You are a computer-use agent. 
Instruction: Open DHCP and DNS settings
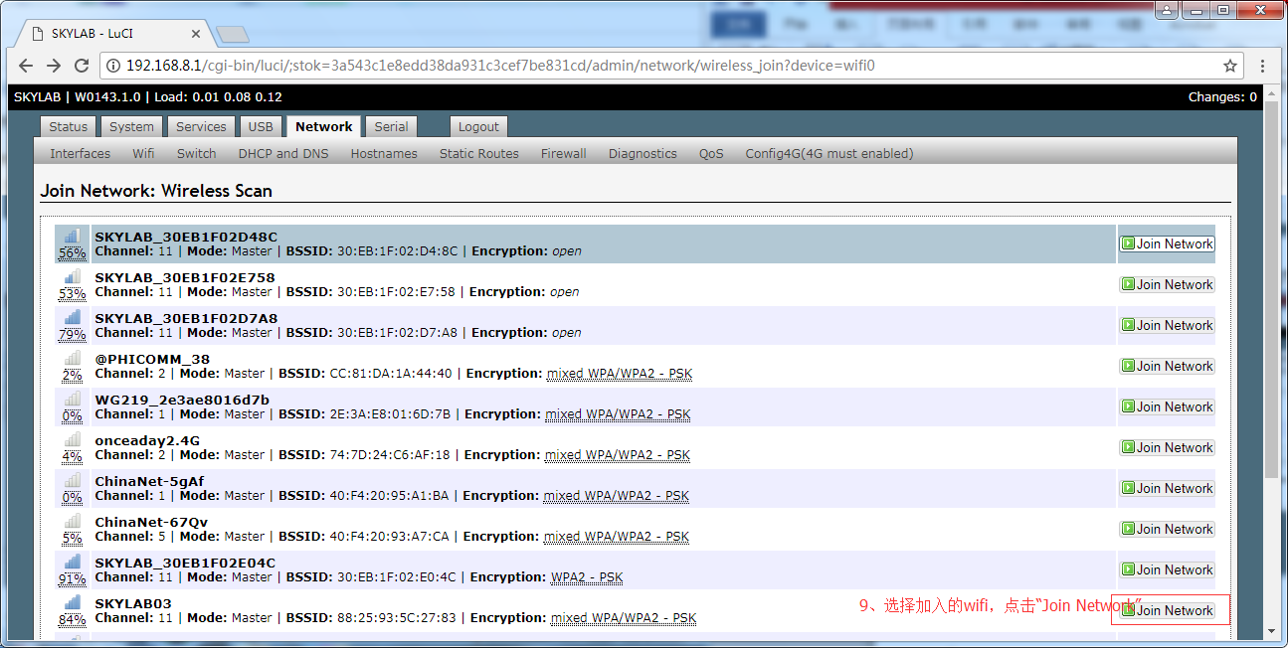[282, 153]
